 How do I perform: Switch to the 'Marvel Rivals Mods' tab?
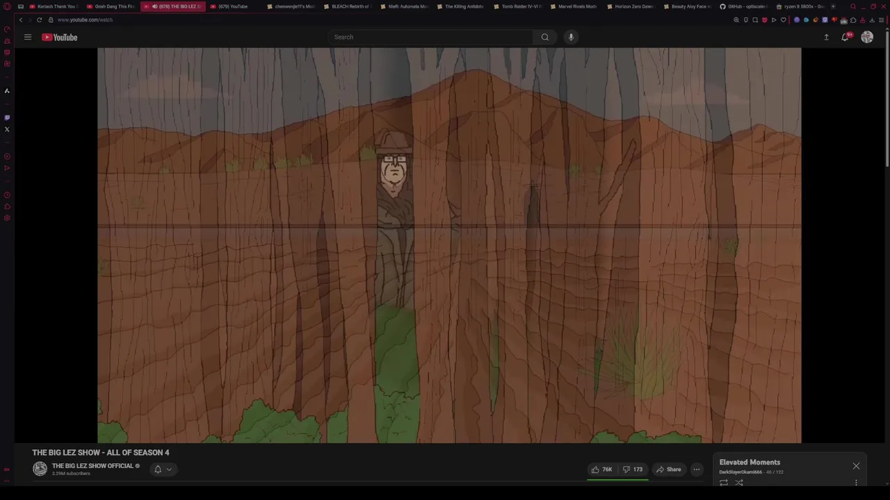[x=574, y=6]
